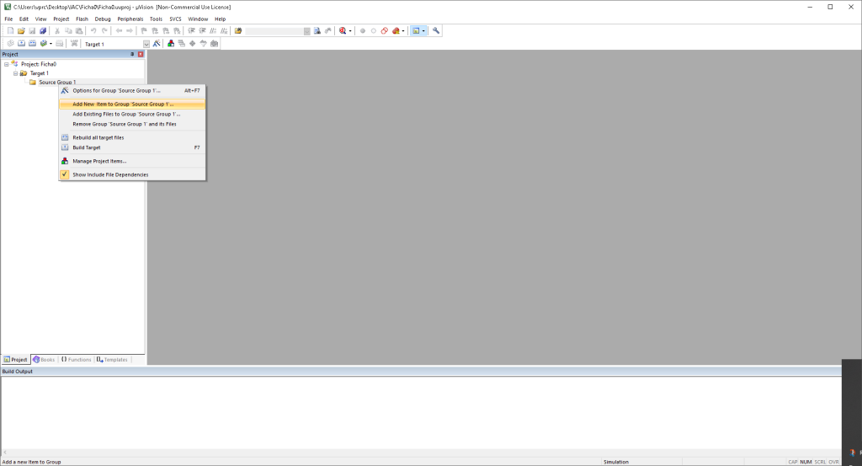Close the Project panel with red X
The width and height of the screenshot is (862, 466).
click(141, 54)
